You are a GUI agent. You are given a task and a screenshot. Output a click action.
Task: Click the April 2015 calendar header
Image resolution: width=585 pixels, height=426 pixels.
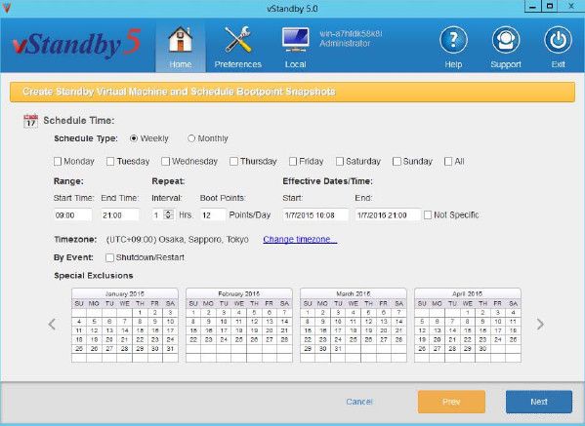(468, 293)
